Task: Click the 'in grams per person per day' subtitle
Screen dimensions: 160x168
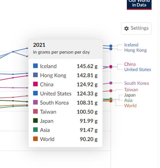Action: click(x=61, y=52)
